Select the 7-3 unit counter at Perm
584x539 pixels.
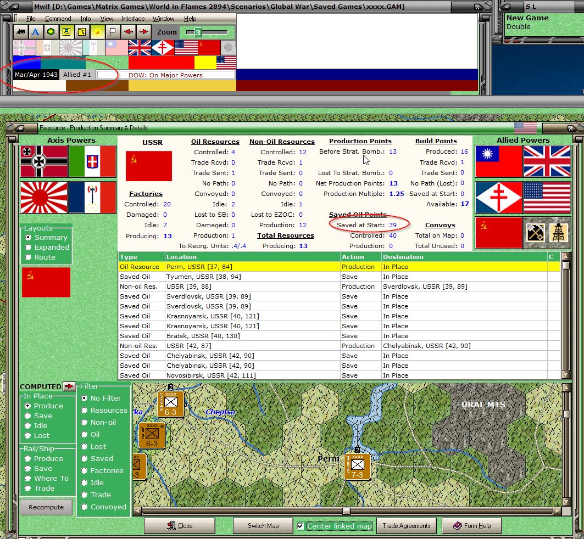(357, 467)
